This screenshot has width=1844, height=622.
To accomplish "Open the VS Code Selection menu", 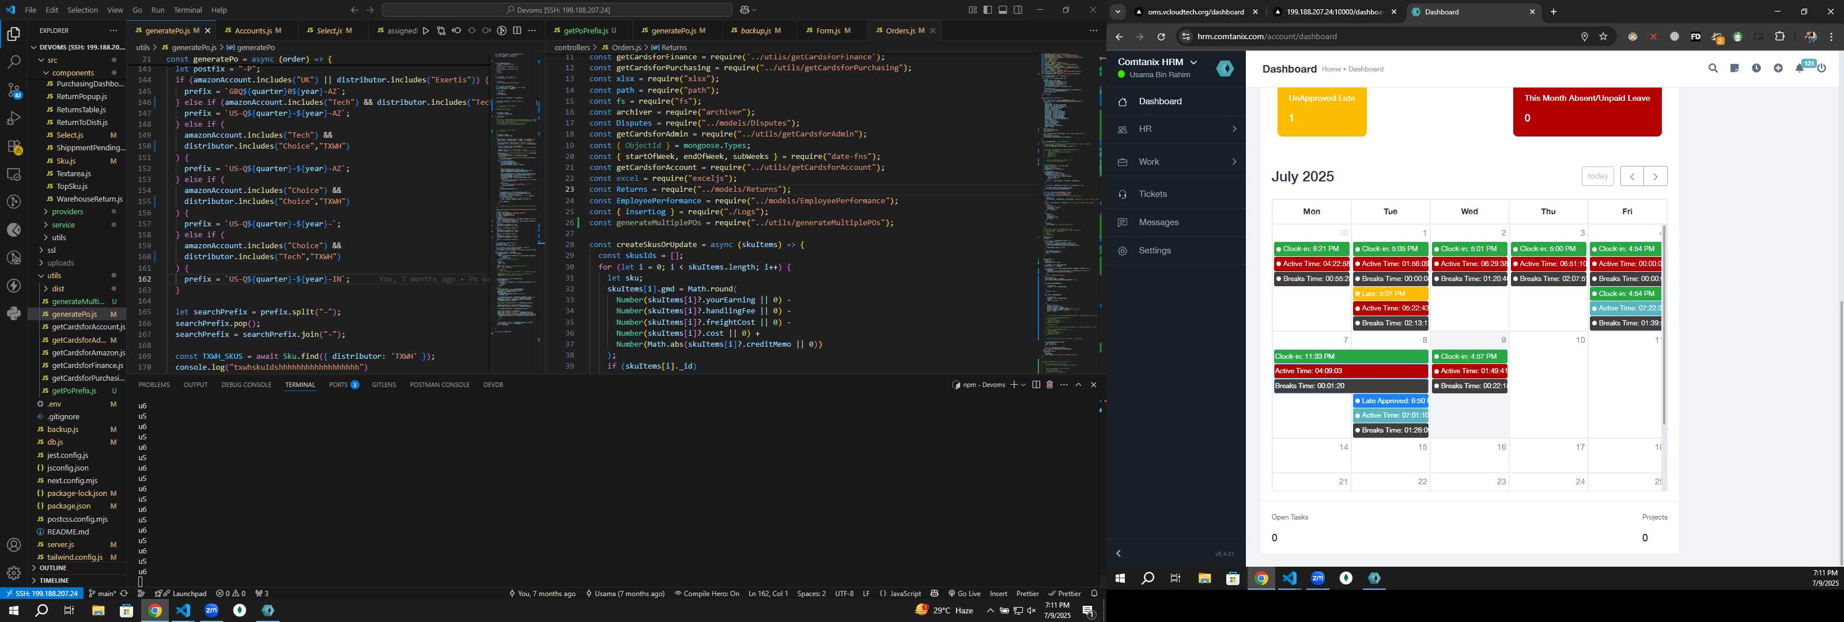I will coord(82,10).
